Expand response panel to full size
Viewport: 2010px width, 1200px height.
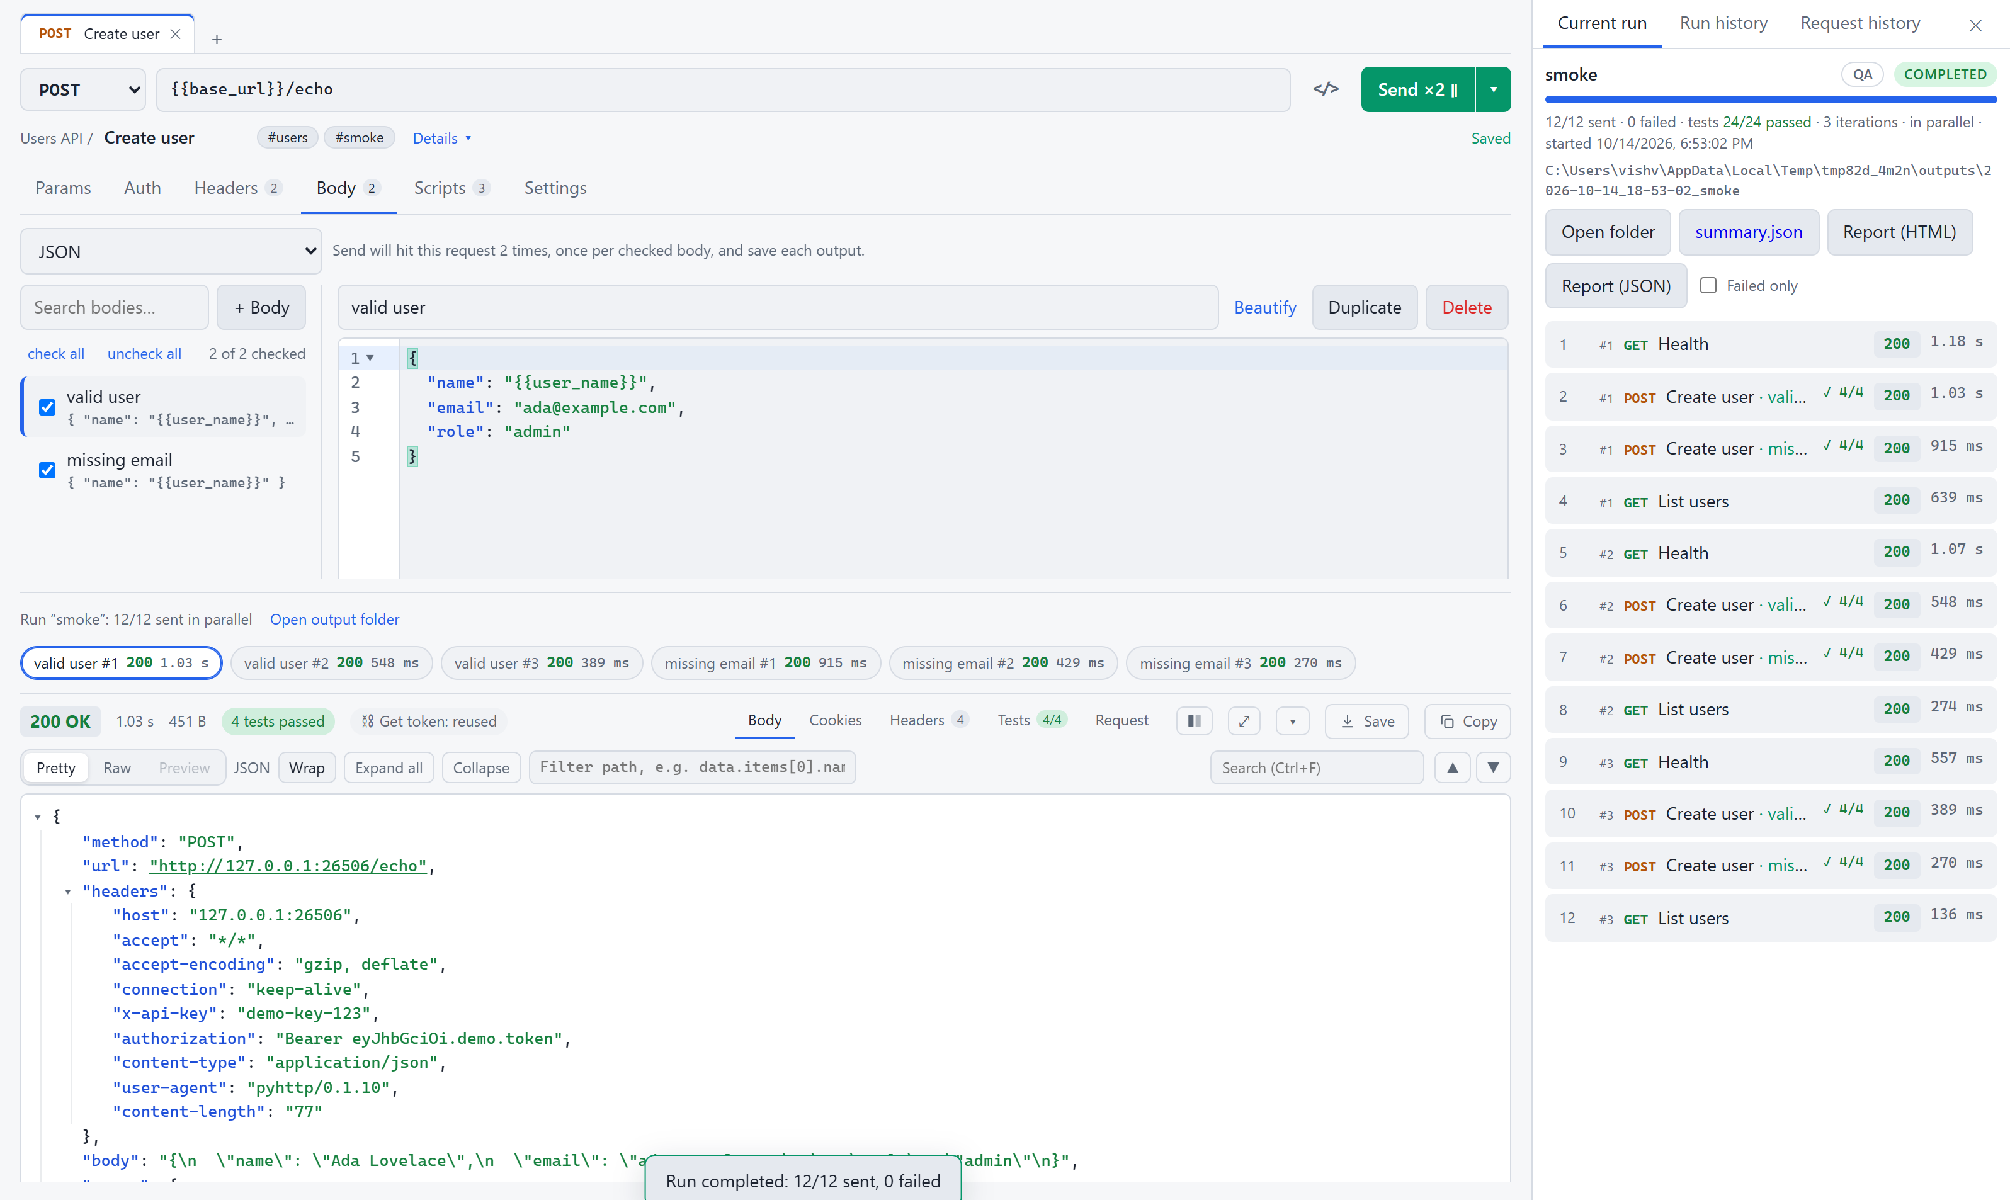[x=1244, y=722]
